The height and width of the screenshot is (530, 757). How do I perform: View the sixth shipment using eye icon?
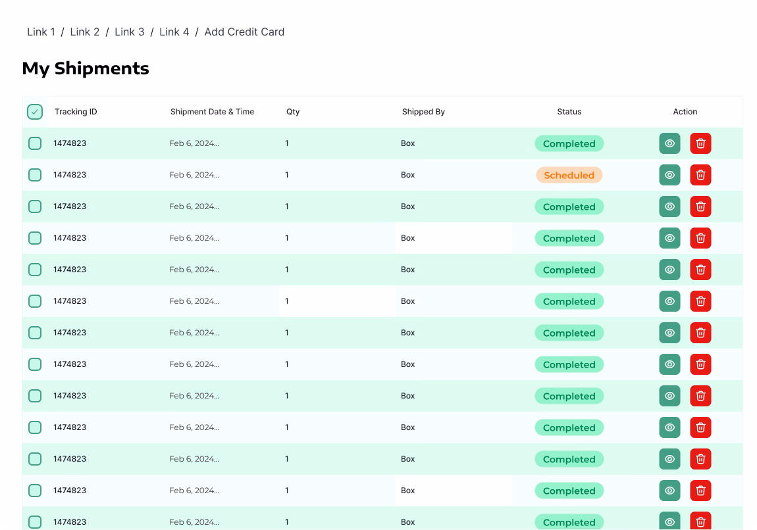point(669,301)
